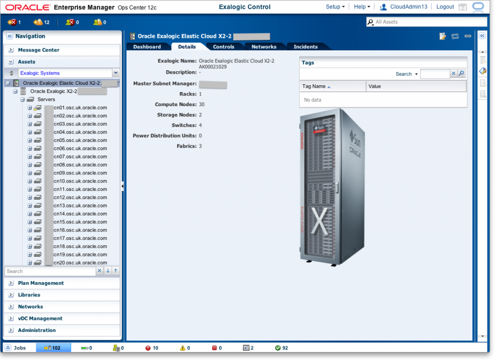Click the failed jobs red icon showing 10
This screenshot has height=361, width=496.
click(x=148, y=348)
